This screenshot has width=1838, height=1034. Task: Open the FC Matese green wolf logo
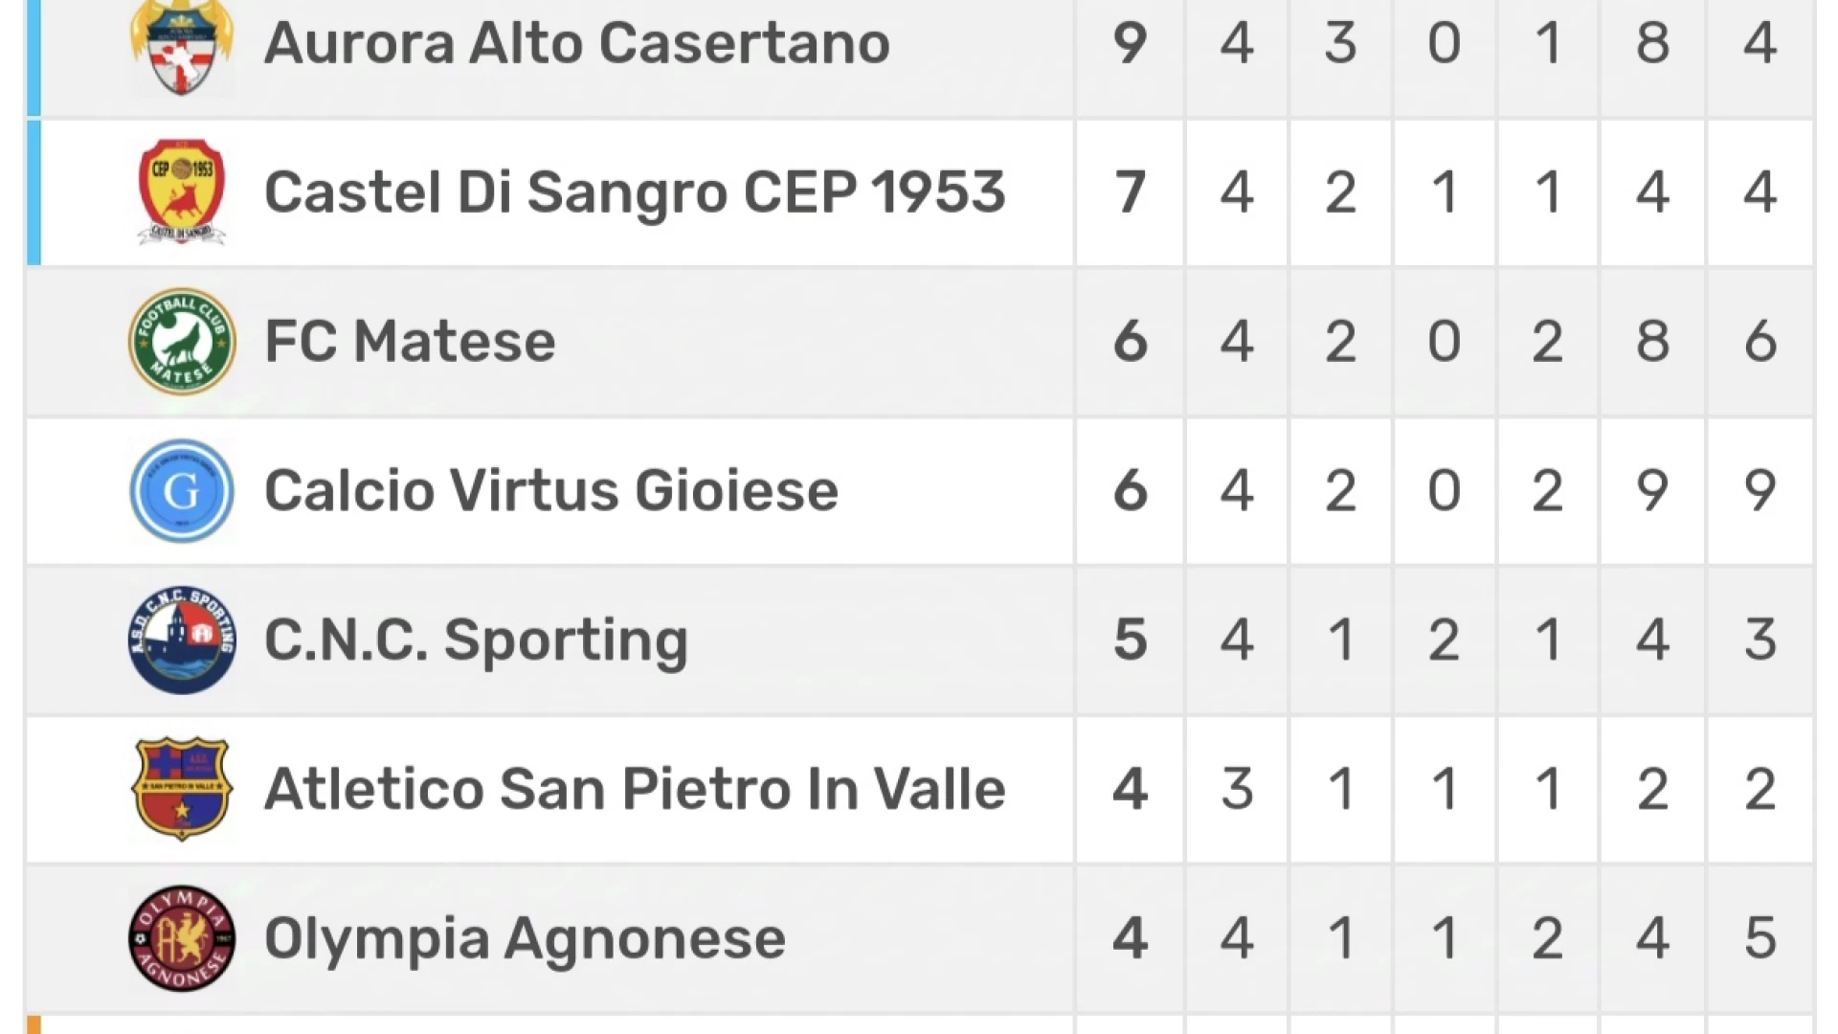[x=182, y=342]
